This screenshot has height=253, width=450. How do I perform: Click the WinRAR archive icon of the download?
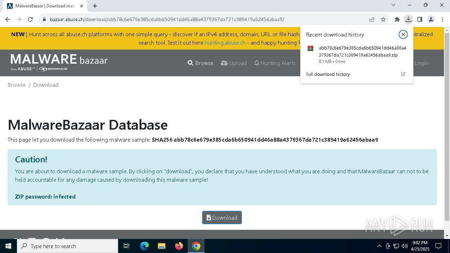click(310, 48)
